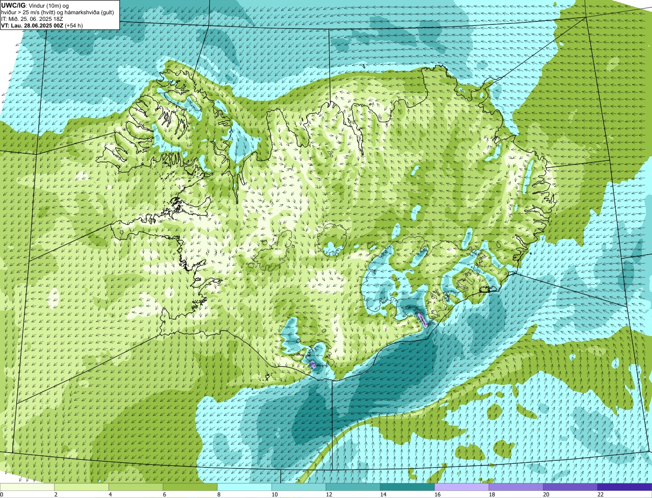Click the 0–2 palest yellow colorbar swatch

[x=27, y=487]
